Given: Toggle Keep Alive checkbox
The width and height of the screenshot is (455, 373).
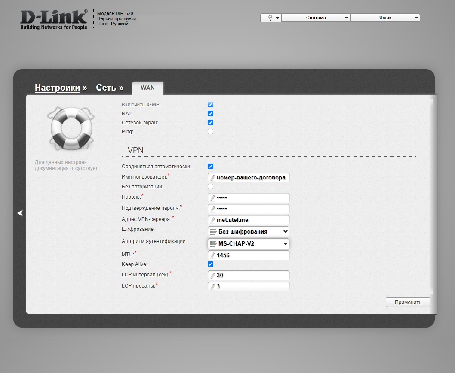Looking at the screenshot, I should pyautogui.click(x=210, y=264).
